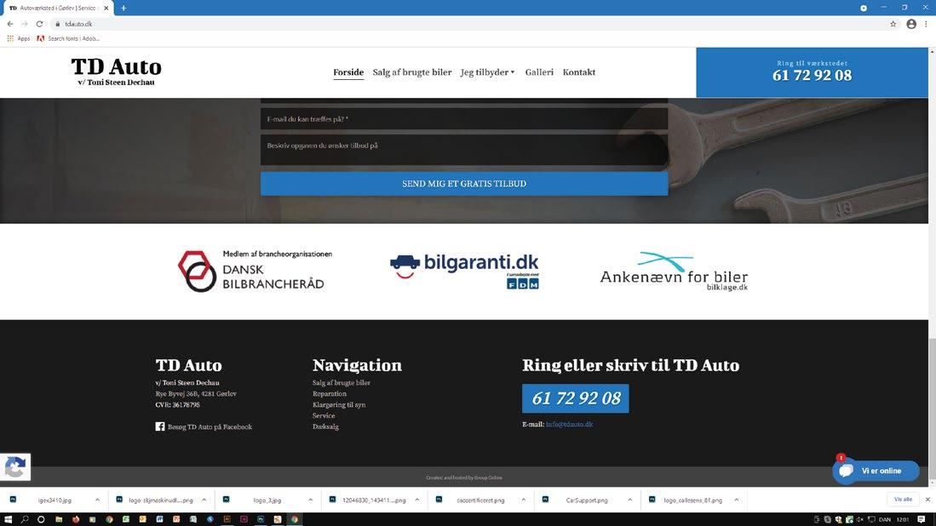Click the address bar showing tdauto.dk
Viewport: 936px width, 526px height.
(466, 24)
